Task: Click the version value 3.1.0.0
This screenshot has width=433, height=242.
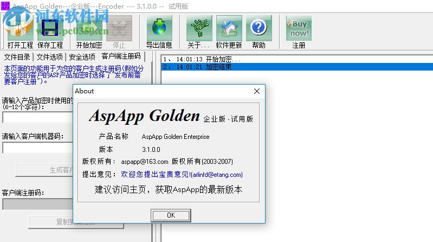Action: point(151,150)
